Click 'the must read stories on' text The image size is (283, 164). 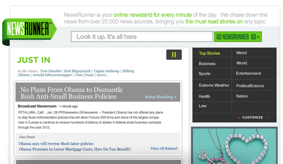click(x=214, y=21)
